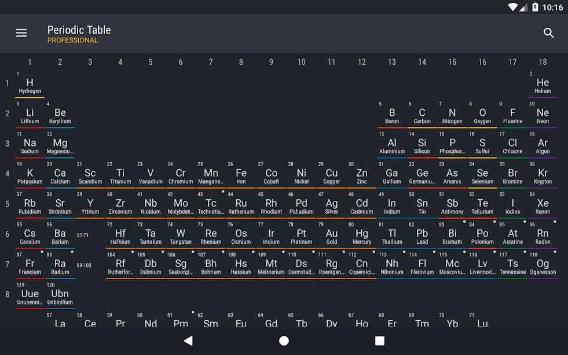Screen dimensions: 568x355
Task: Select group 18 column header
Action: coord(543,62)
